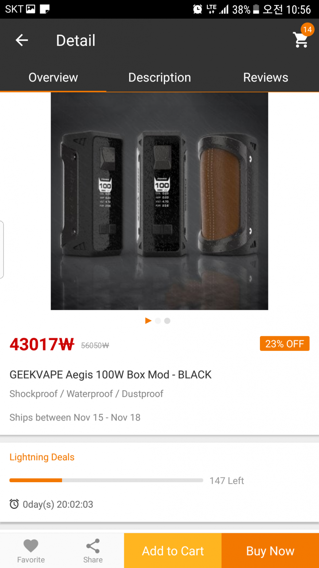The image size is (319, 568).
Task: Tap the battery icon in status bar
Action: pos(256,9)
